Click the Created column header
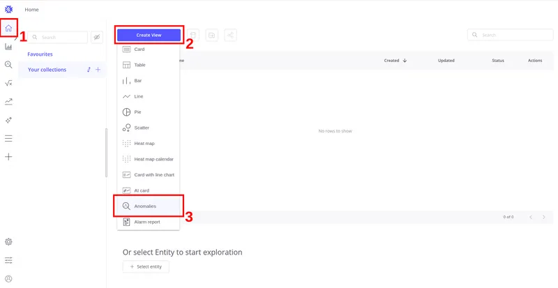The width and height of the screenshot is (558, 288). [391, 61]
